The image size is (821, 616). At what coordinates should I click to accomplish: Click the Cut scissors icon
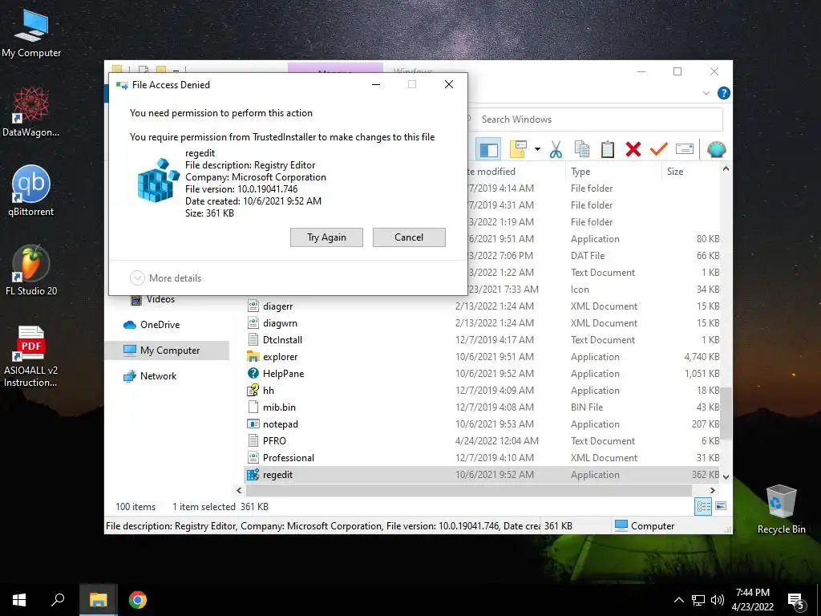[556, 149]
